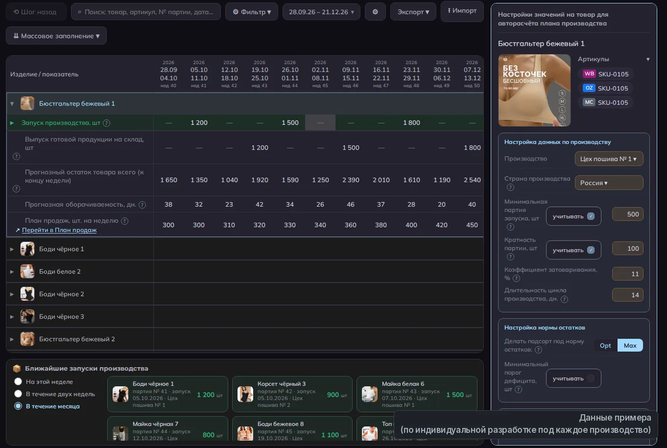
Task: Click help icon under Выпуск готовой продукции
Action: pyautogui.click(x=16, y=156)
